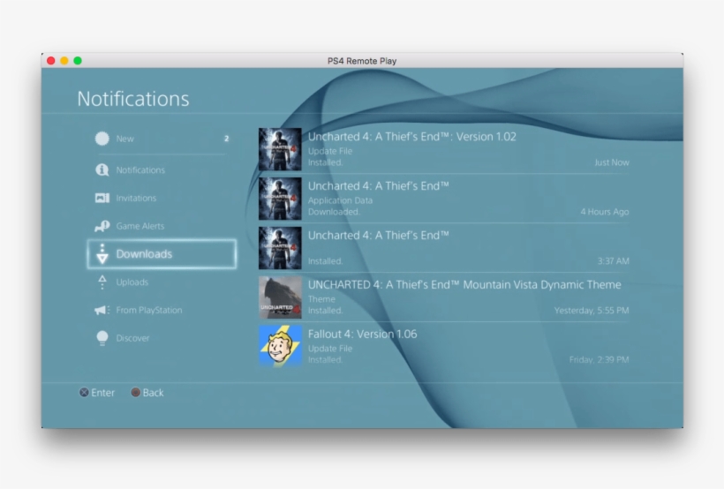This screenshot has height=489, width=724.
Task: Click the '4 Hours Ago' timestamp
Action: pyautogui.click(x=605, y=212)
